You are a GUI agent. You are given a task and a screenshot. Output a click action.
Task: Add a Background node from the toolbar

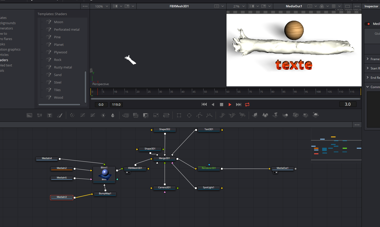(x=30, y=115)
